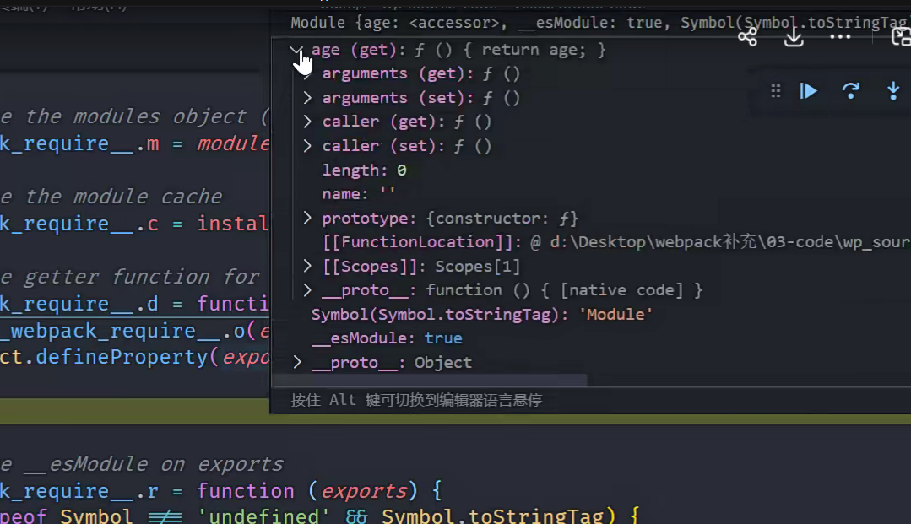Click the debug Step Into icon
The width and height of the screenshot is (911, 524).
(893, 91)
